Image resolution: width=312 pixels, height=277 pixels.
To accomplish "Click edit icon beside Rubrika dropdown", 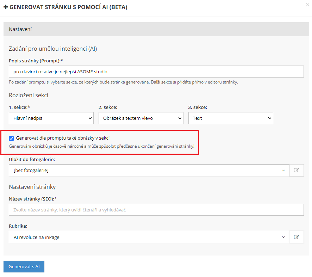I will [x=297, y=237].
